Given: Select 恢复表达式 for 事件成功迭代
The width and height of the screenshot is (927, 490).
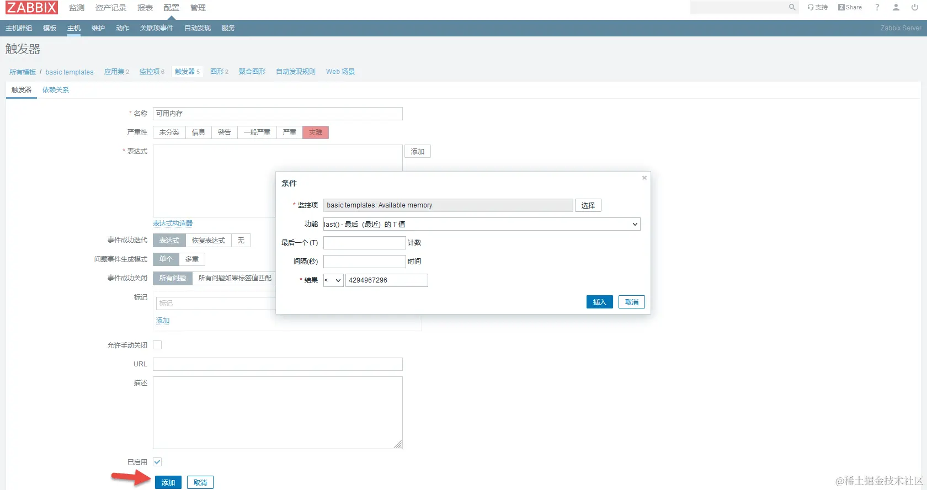Looking at the screenshot, I should (x=209, y=241).
